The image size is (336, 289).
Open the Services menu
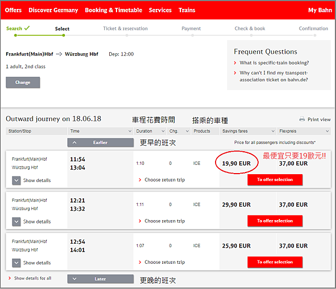click(160, 10)
